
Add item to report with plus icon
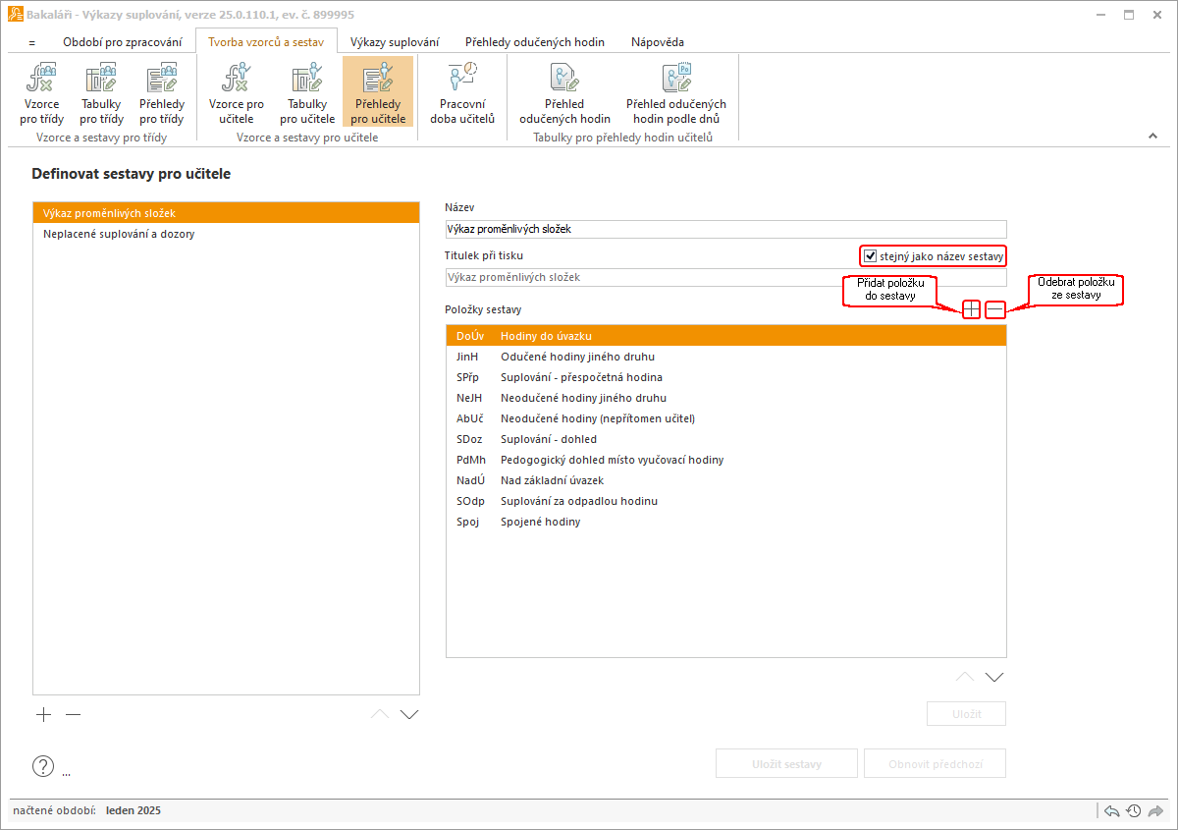pos(971,309)
